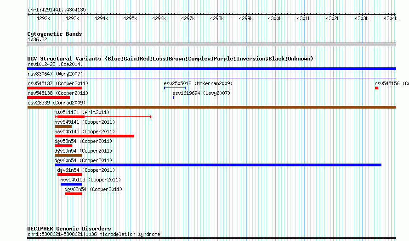
Task: Click the 4297k ruler label
Action: tap(188, 18)
